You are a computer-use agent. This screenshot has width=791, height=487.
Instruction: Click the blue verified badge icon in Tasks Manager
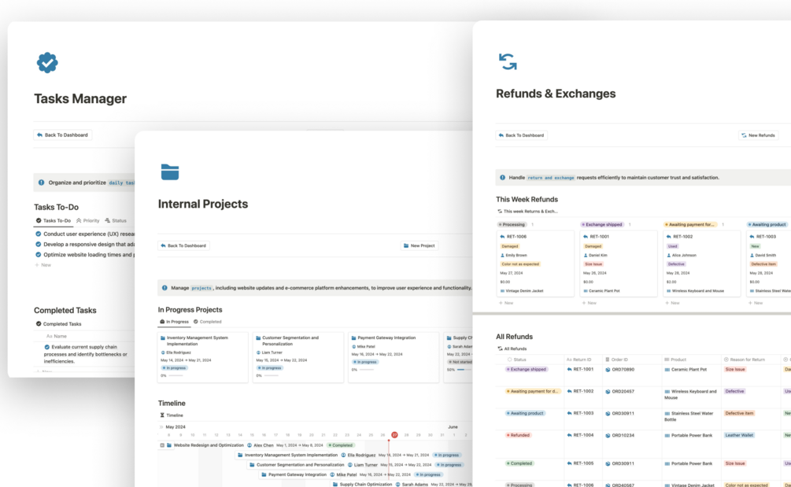[47, 62]
